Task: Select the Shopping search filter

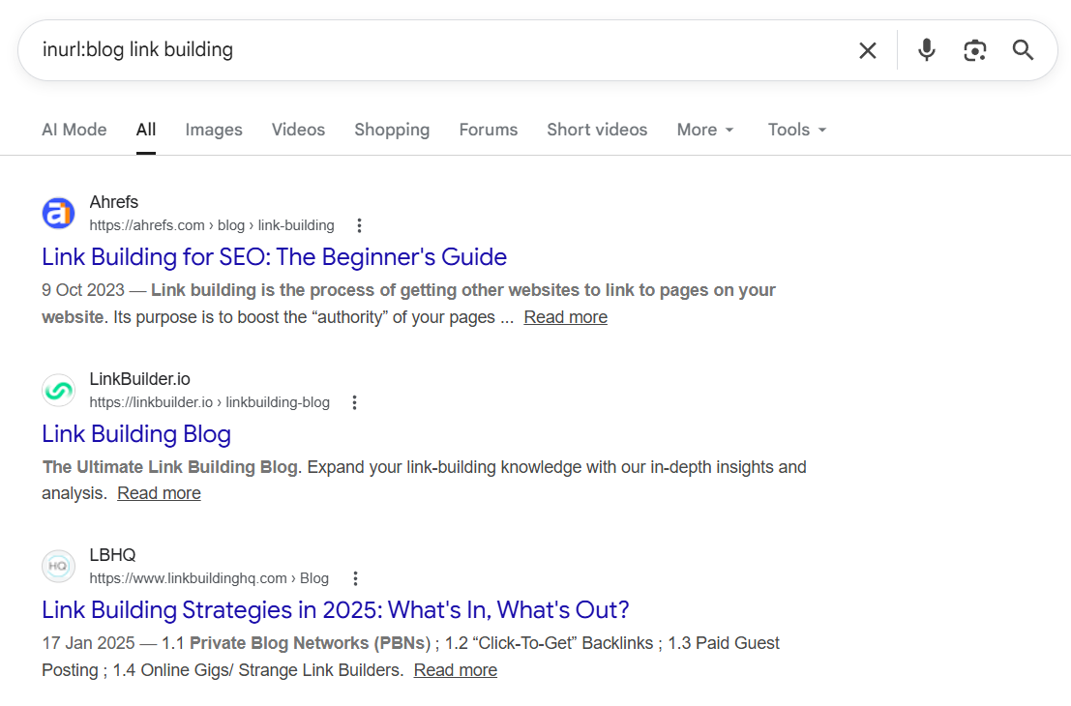Action: [x=392, y=129]
